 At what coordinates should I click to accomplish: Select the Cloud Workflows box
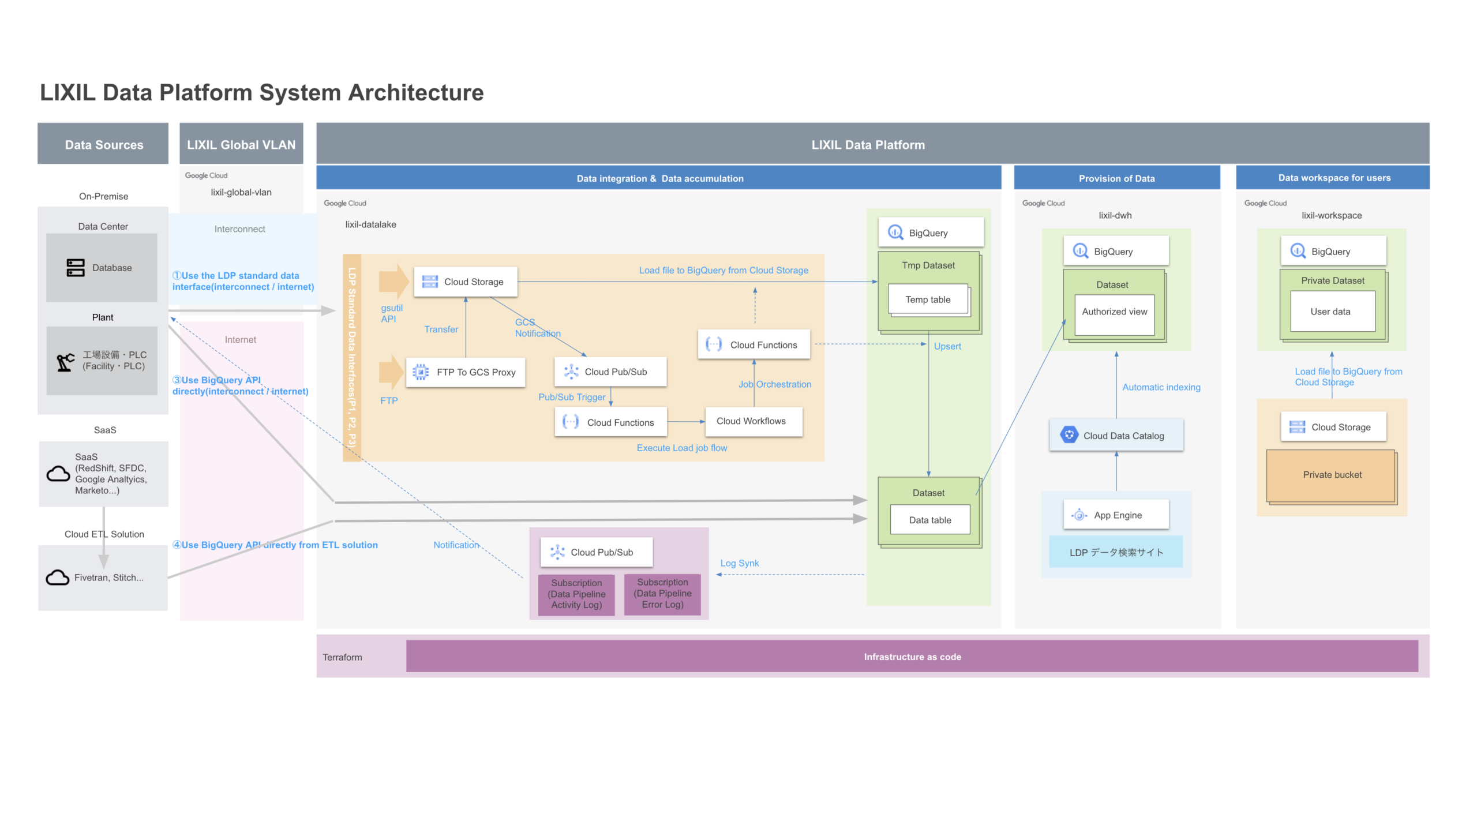pos(753,421)
